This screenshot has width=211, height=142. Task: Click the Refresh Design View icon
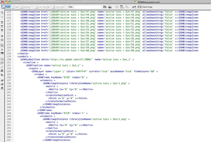117,7
